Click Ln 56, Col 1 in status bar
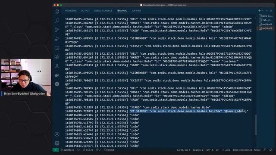This screenshot has width=276, height=155. point(183,150)
